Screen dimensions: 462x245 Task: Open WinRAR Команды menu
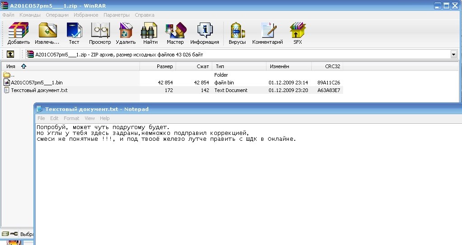(30, 15)
